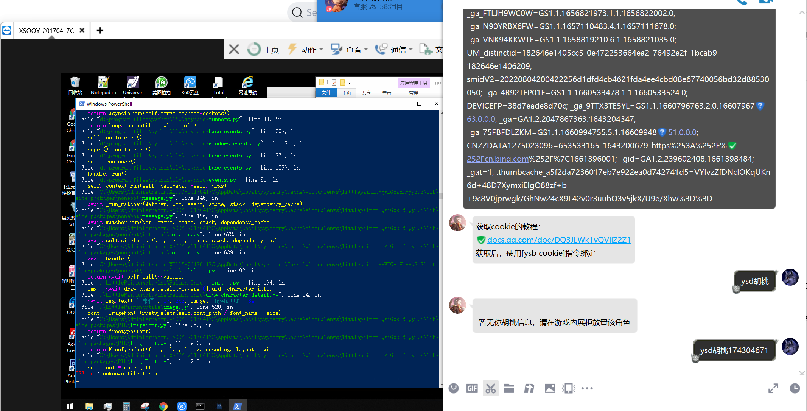Trigger a window shake with the vibrating phone icon
Image resolution: width=807 pixels, height=411 pixels.
(568, 388)
